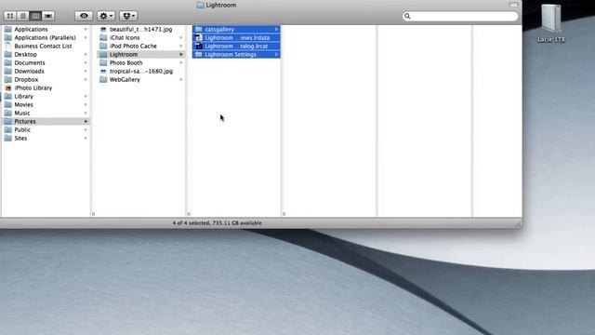Switch Finder to Cover Flow view

click(x=48, y=16)
